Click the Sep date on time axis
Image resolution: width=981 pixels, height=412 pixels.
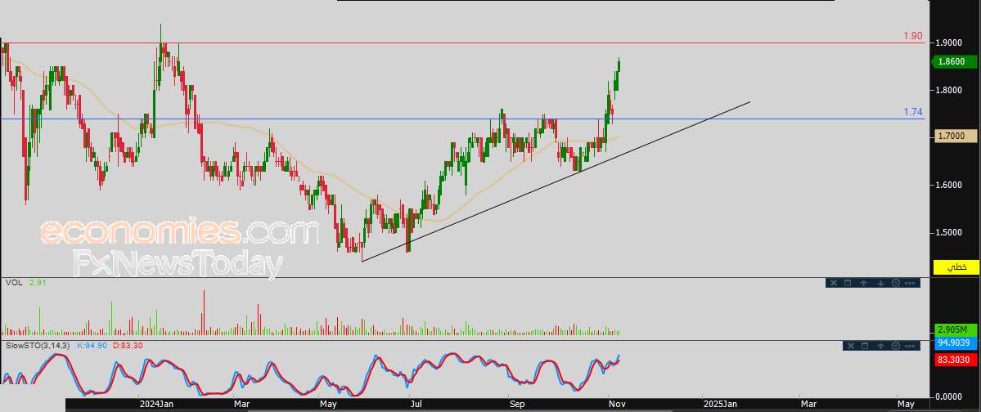coord(517,405)
